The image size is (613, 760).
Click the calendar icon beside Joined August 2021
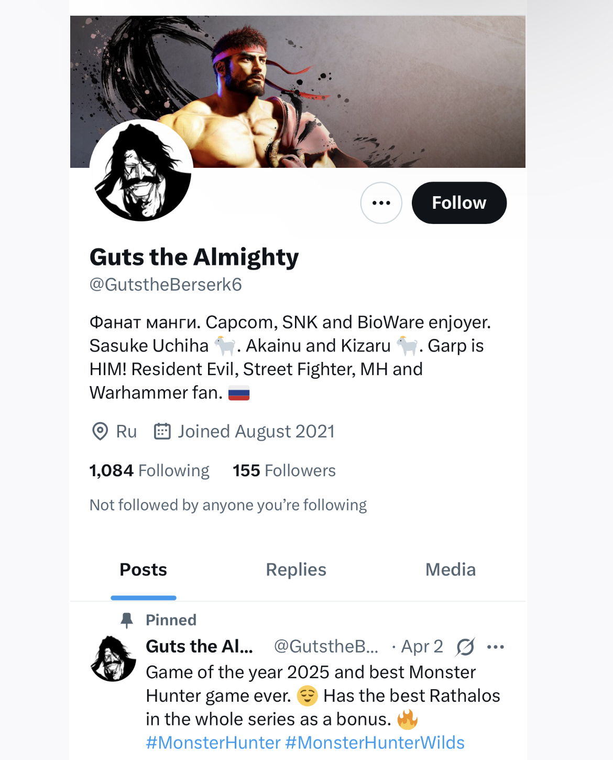pyautogui.click(x=162, y=431)
